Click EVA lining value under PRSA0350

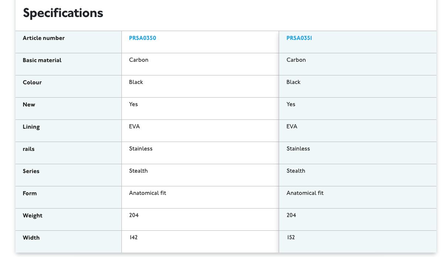134,126
